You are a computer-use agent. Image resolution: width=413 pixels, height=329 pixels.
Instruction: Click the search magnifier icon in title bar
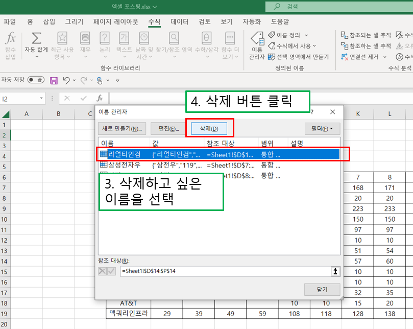click(277, 6)
